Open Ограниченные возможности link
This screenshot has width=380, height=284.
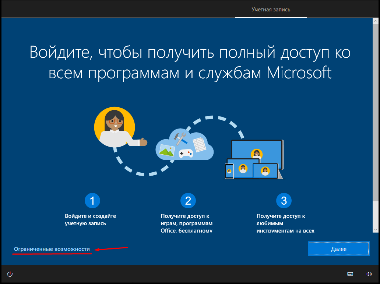tap(52, 249)
